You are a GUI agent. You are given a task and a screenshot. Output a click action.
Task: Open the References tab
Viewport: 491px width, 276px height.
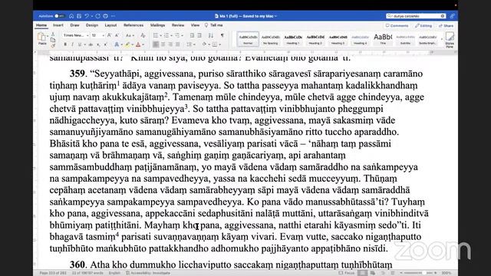click(x=133, y=25)
